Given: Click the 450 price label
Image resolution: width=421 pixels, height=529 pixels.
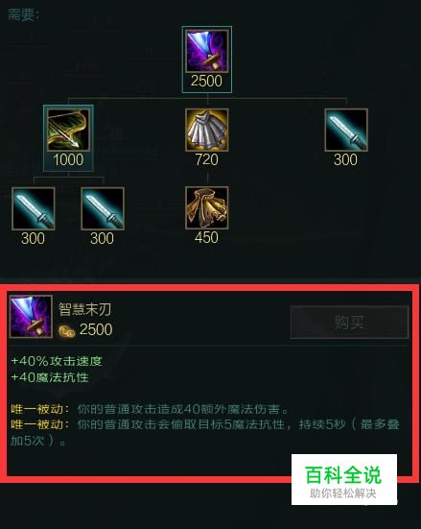Looking at the screenshot, I should tap(206, 238).
